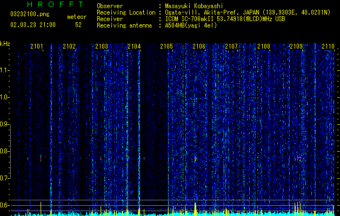The image size is (340, 216).
Task: Click the 2110 time marker
Action: click(x=328, y=46)
